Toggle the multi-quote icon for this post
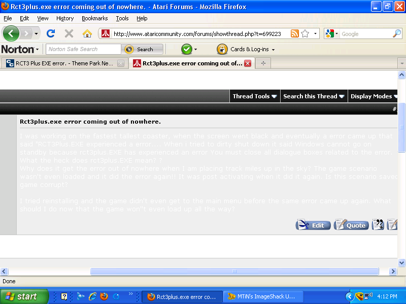406x304 pixels. 378,224
